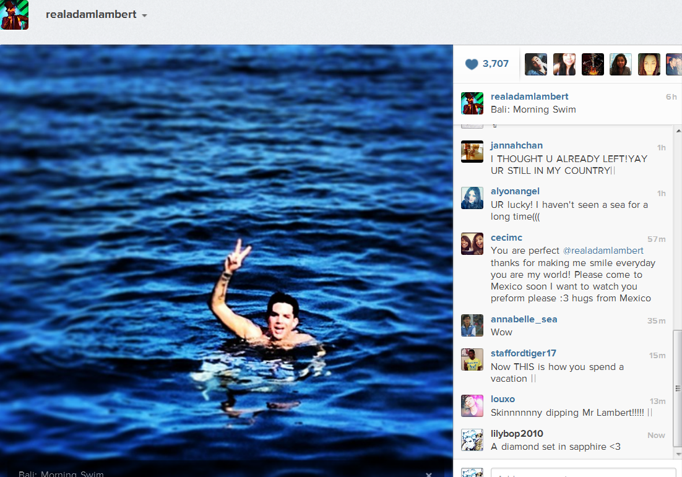682x477 pixels.
Task: Click lilybop2010's profile avatar
Action: pos(472,440)
